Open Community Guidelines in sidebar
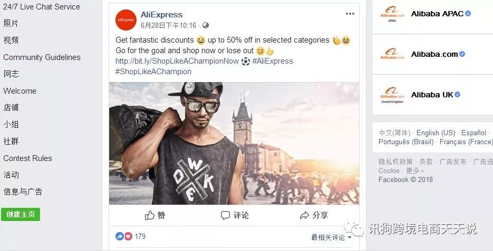Image resolution: width=493 pixels, height=251 pixels. tap(42, 57)
